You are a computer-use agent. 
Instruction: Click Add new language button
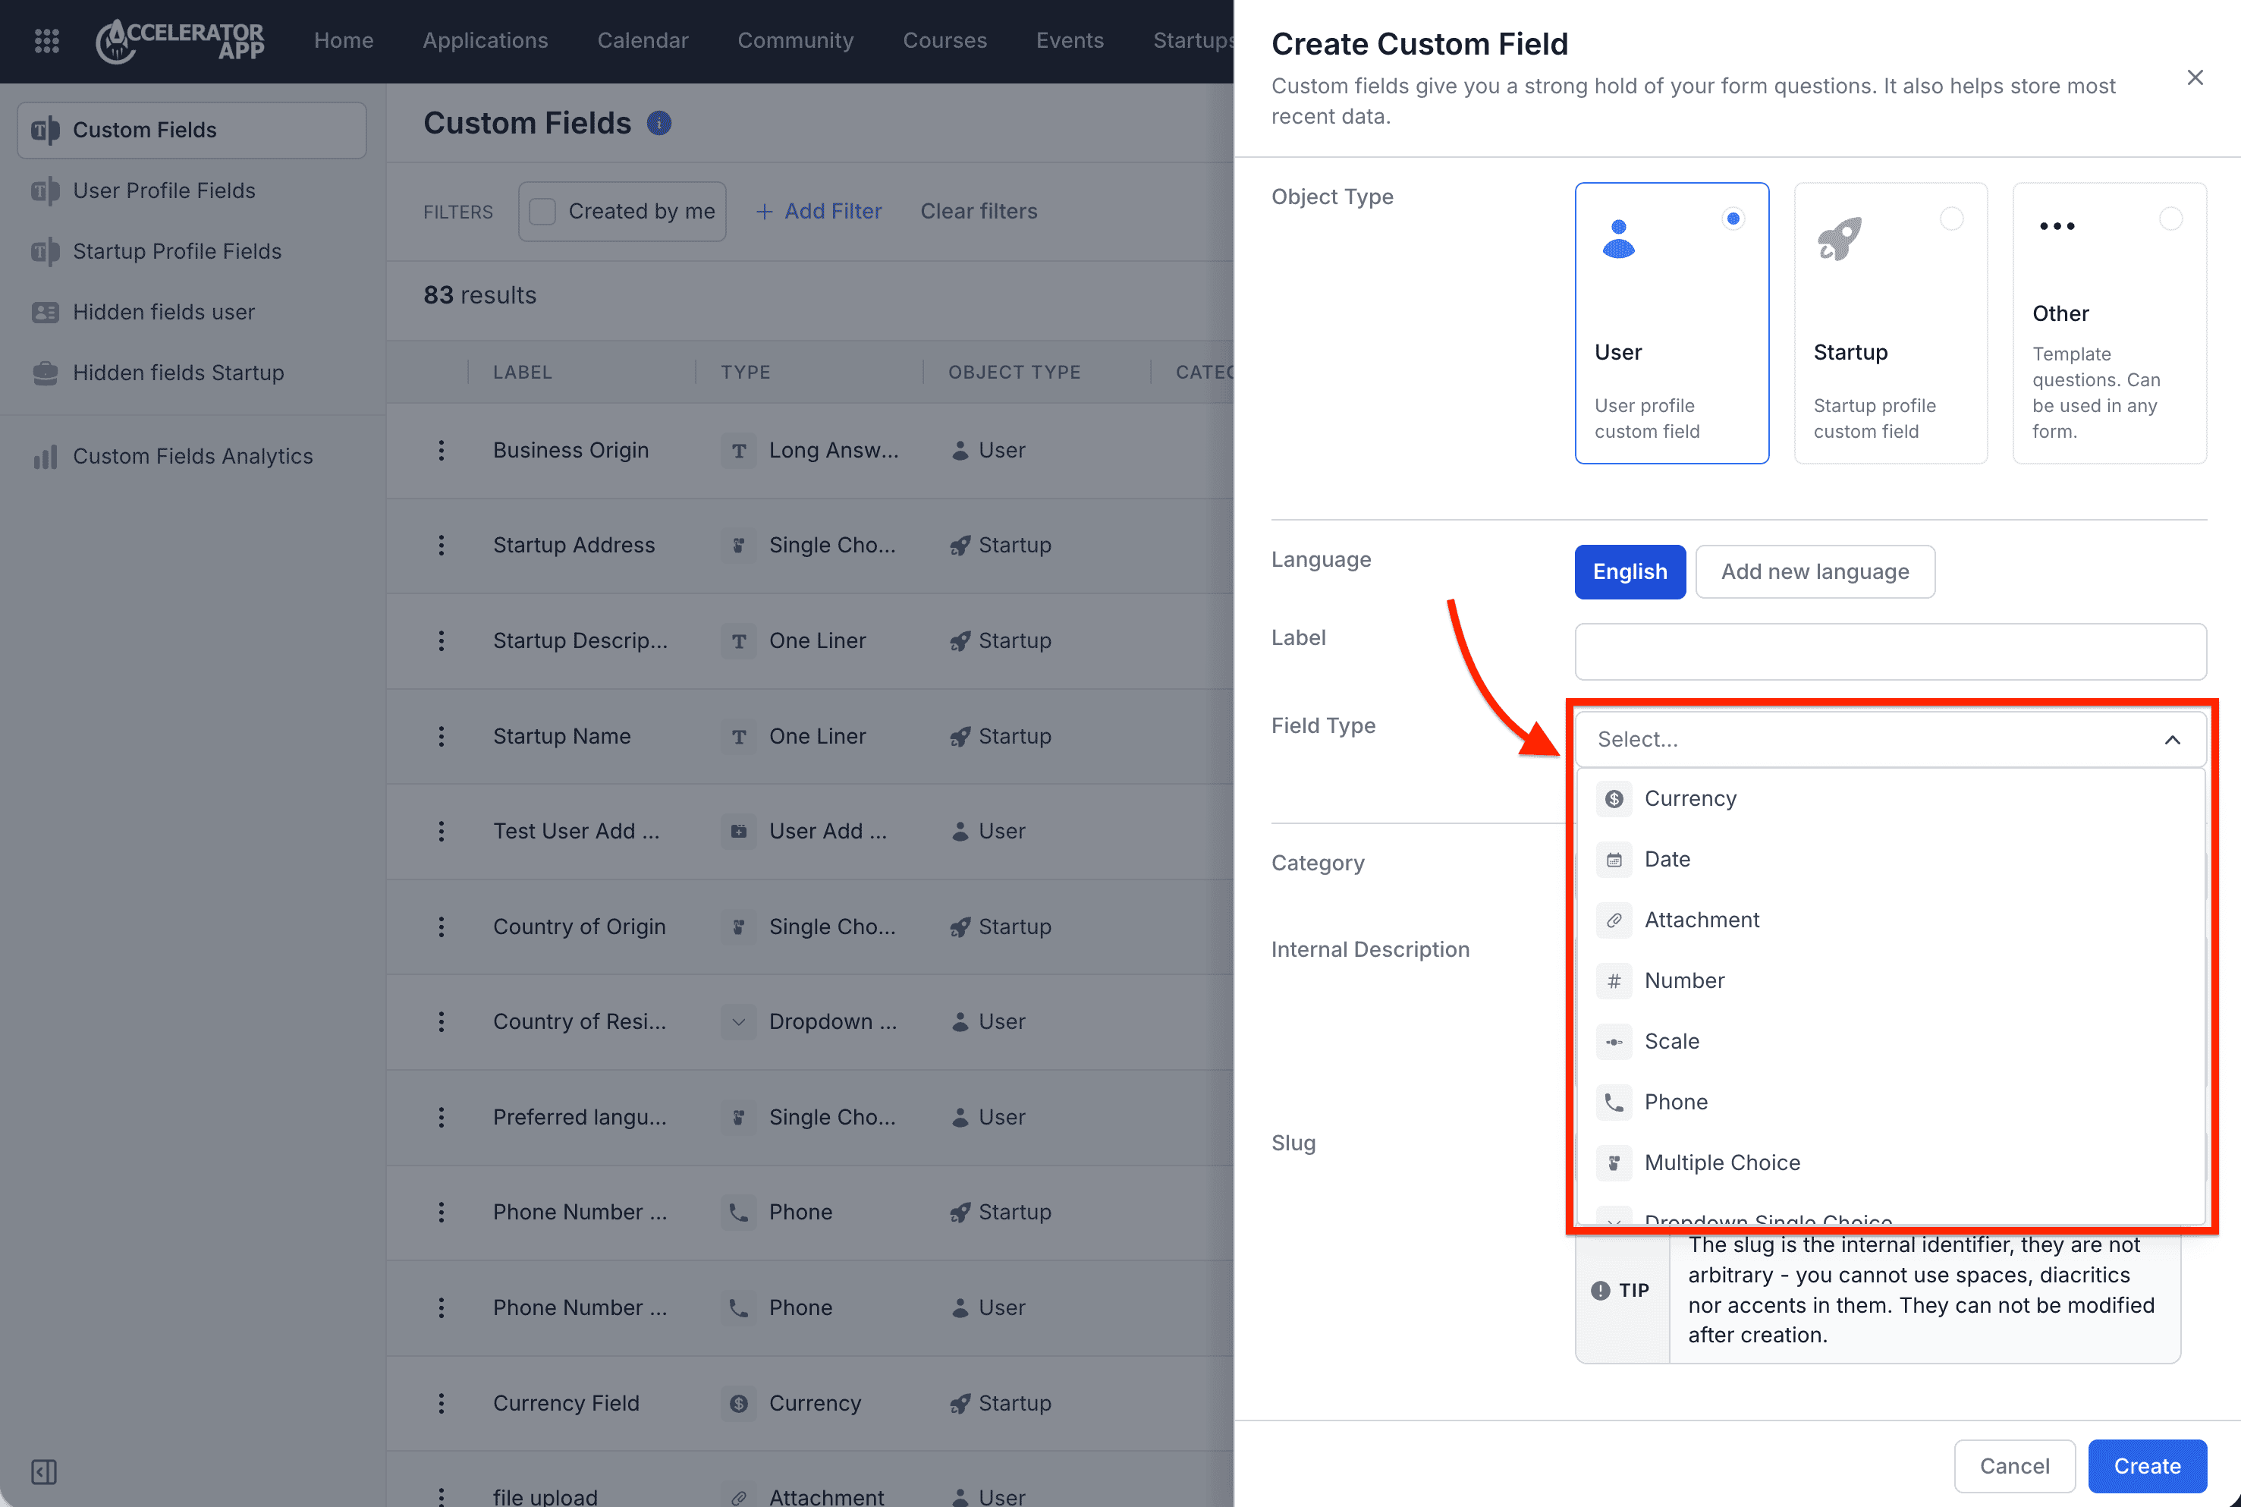[x=1815, y=572]
